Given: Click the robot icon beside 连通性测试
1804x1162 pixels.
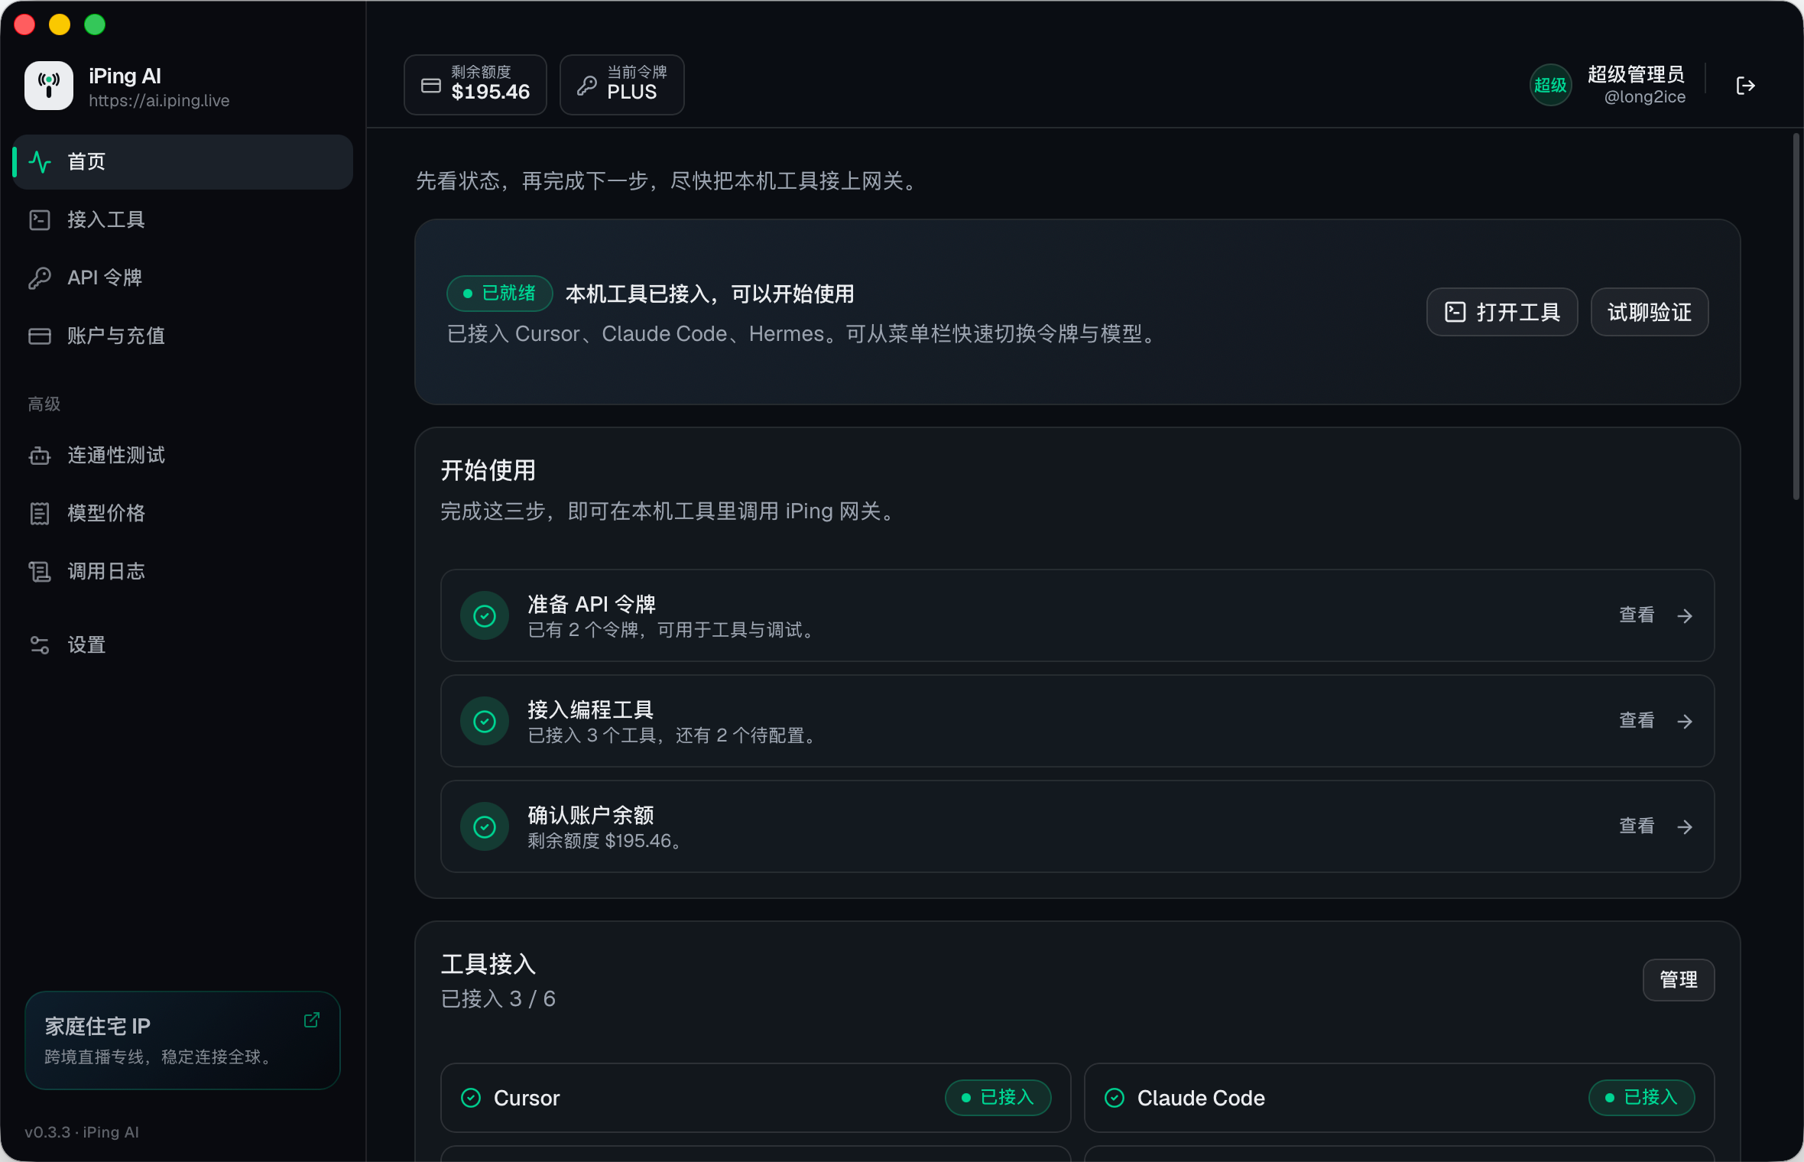Looking at the screenshot, I should pyautogui.click(x=40, y=456).
